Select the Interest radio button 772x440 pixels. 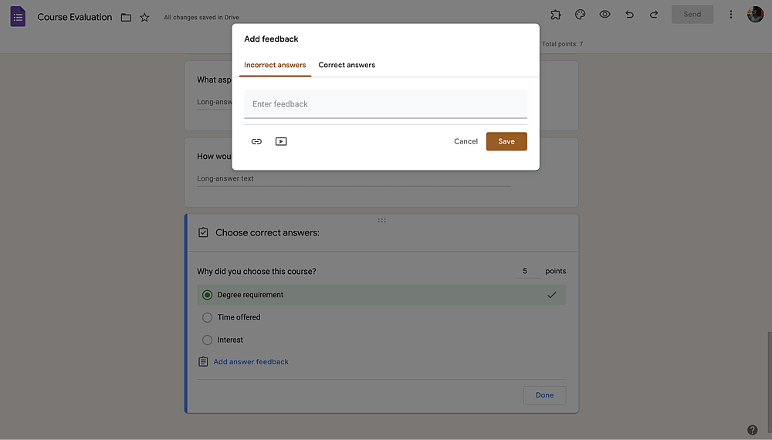point(207,340)
